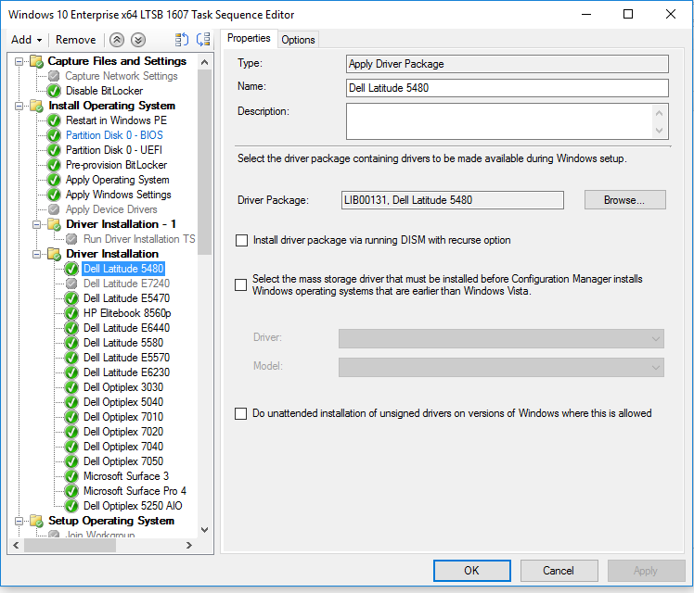Enable unattended installation of unsigned drivers
Image resolution: width=694 pixels, height=593 pixels.
[241, 414]
